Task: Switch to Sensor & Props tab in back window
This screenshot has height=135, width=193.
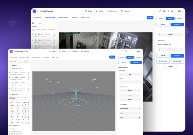Action: point(63,18)
